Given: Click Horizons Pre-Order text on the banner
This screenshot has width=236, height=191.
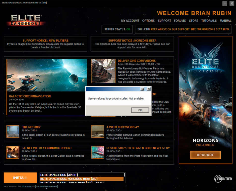Looking at the screenshot, I should (x=206, y=143).
